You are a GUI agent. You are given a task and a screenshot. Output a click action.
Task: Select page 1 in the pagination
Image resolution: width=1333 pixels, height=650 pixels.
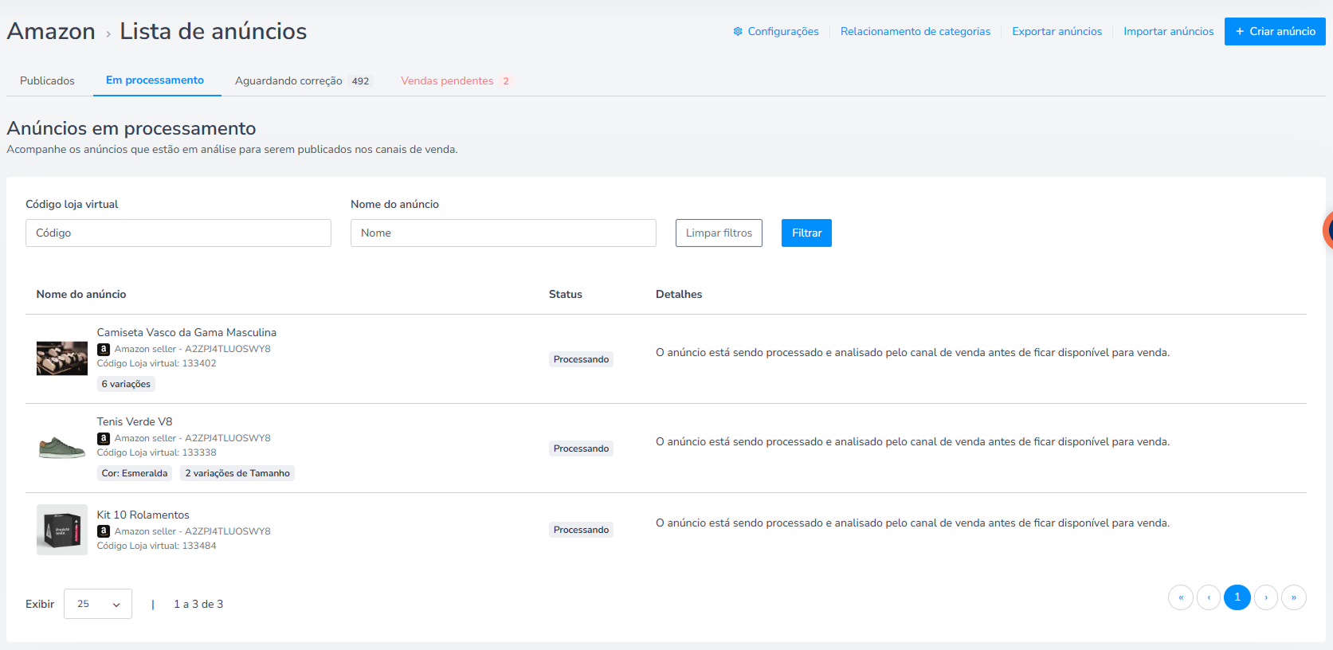coord(1237,597)
